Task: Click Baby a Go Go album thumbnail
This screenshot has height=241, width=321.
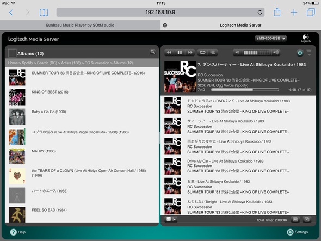Action: click(x=17, y=117)
